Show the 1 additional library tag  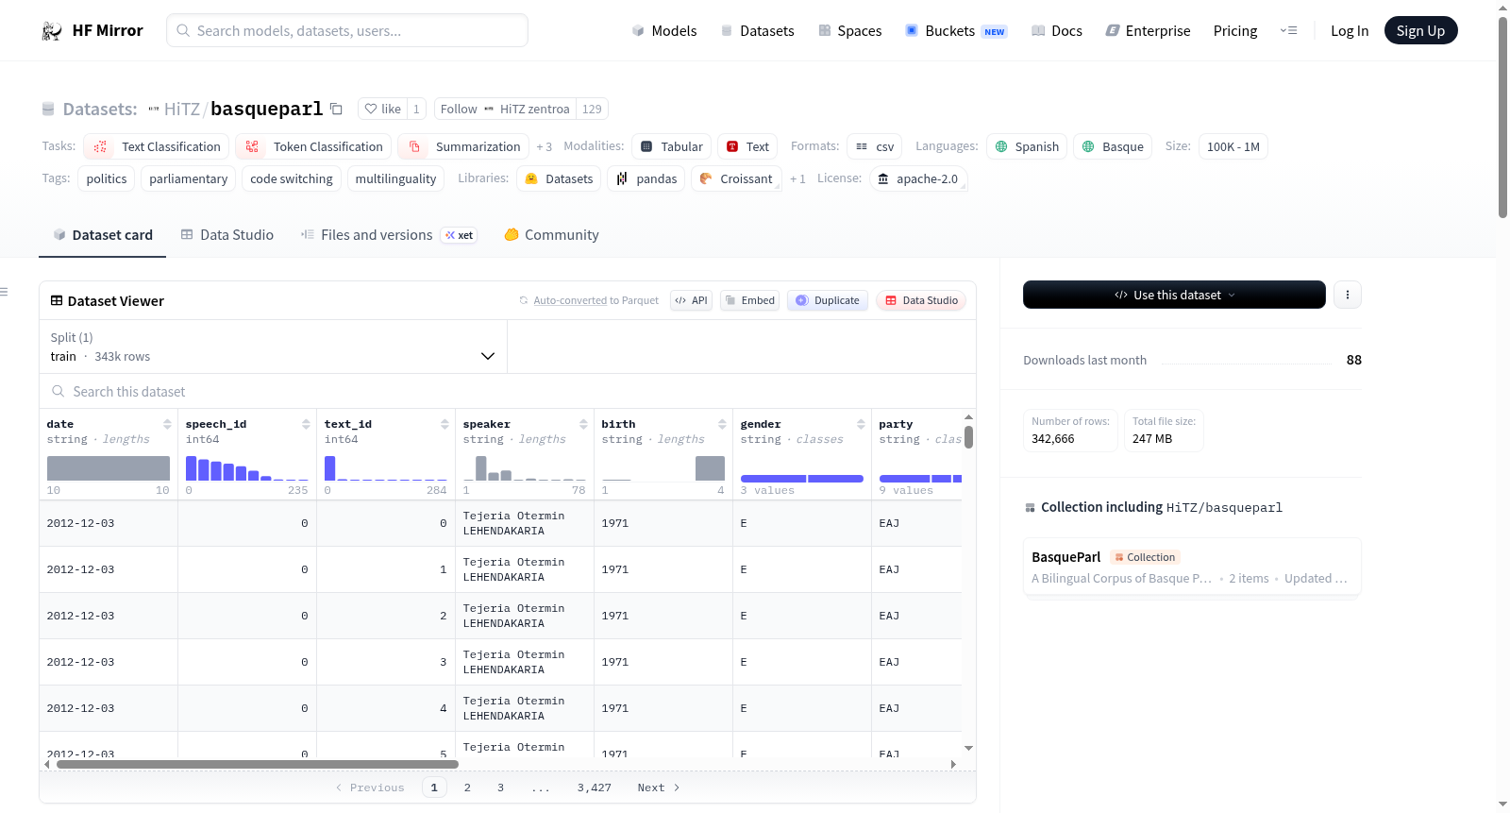[x=797, y=178]
